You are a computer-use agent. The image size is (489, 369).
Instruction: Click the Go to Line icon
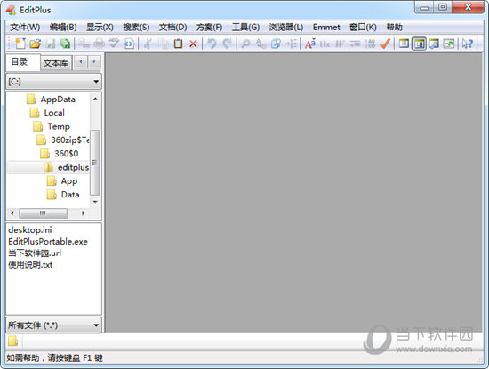291,44
